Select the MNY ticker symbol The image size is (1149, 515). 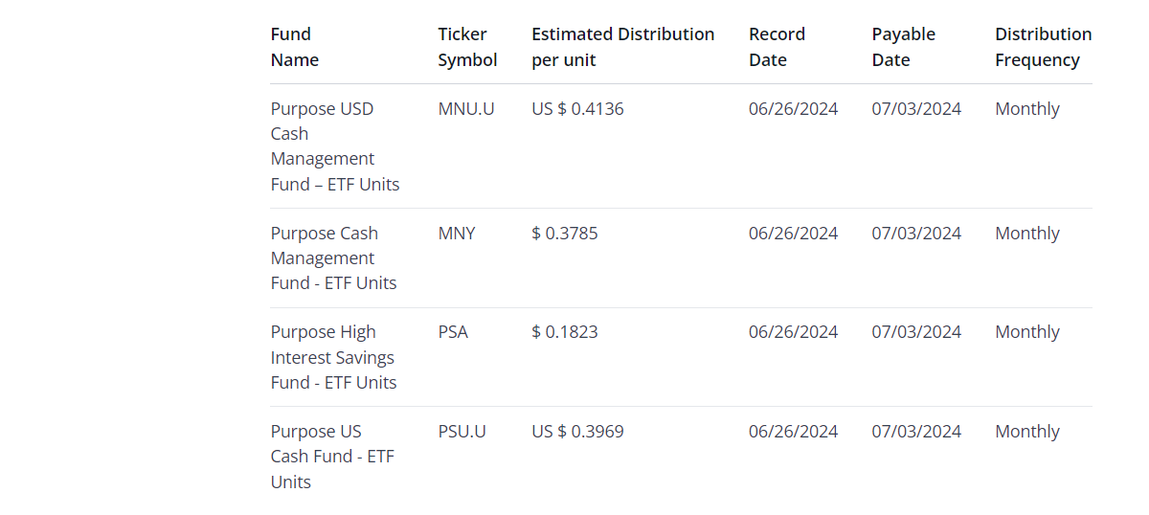coord(457,234)
